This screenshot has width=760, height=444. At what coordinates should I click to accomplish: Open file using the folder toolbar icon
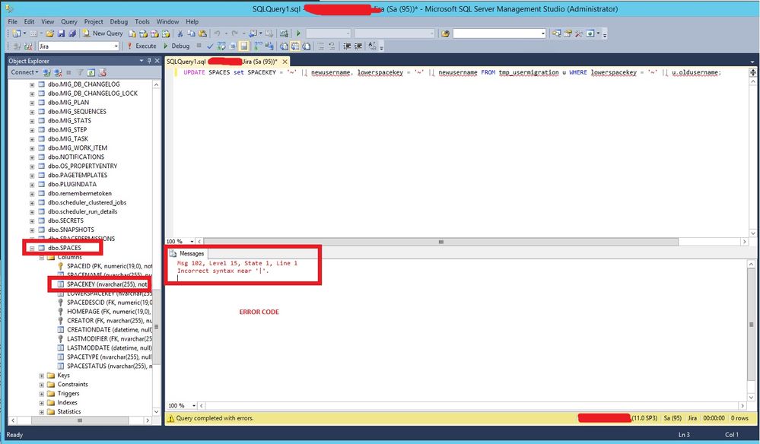(50, 33)
